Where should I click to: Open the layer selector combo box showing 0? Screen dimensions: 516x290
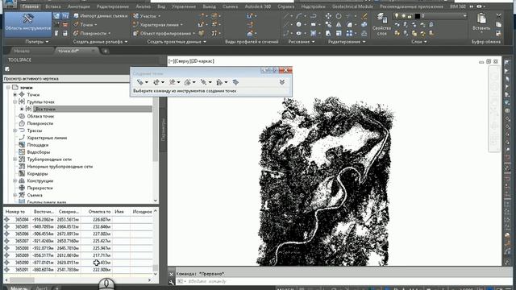pos(431,16)
